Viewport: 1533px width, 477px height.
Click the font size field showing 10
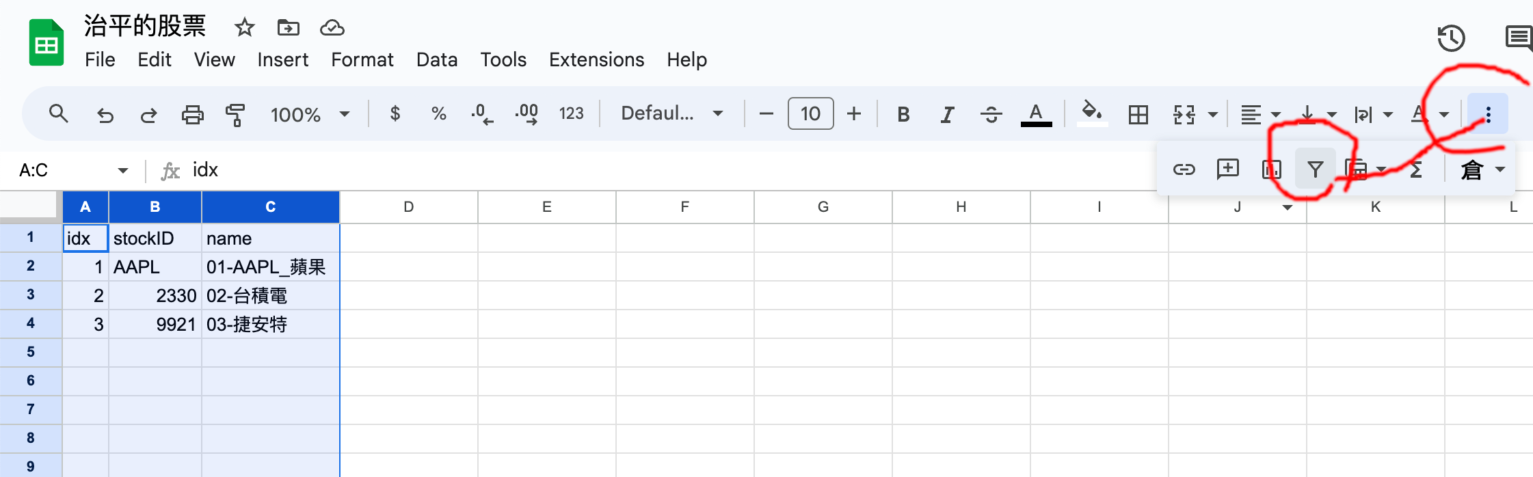pyautogui.click(x=810, y=113)
